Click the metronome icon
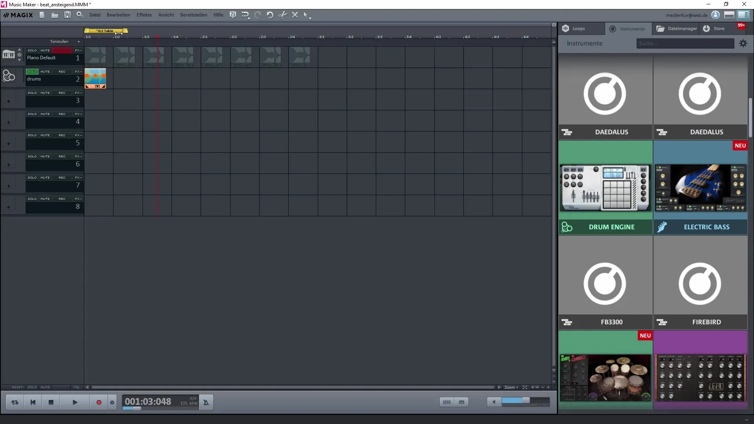 pos(206,402)
